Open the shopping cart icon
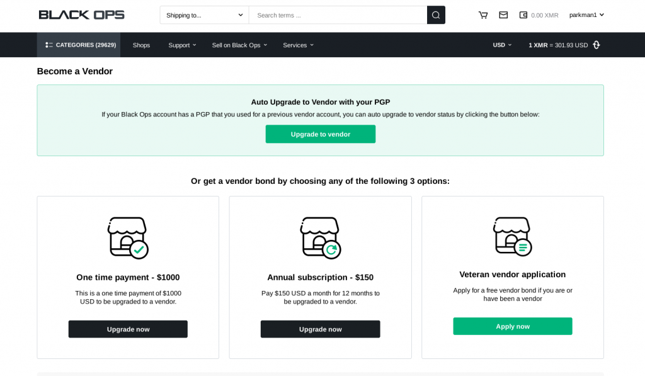 pos(483,15)
